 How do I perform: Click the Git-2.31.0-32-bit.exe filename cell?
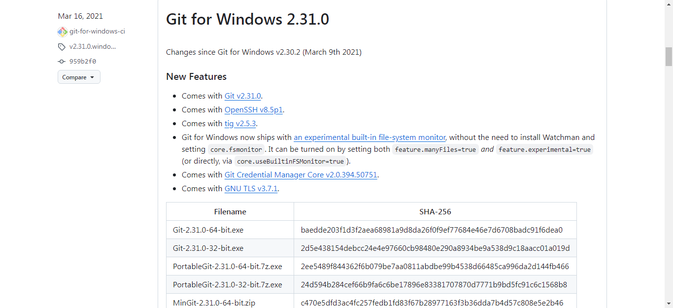point(230,248)
